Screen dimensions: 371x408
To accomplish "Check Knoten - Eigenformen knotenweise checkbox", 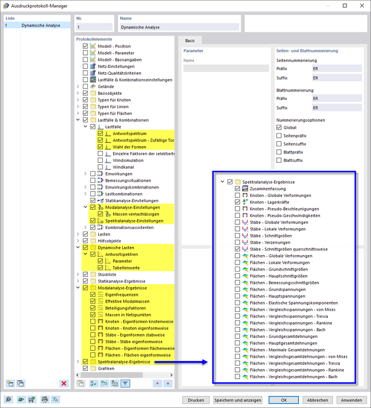I will pyautogui.click(x=93, y=321).
